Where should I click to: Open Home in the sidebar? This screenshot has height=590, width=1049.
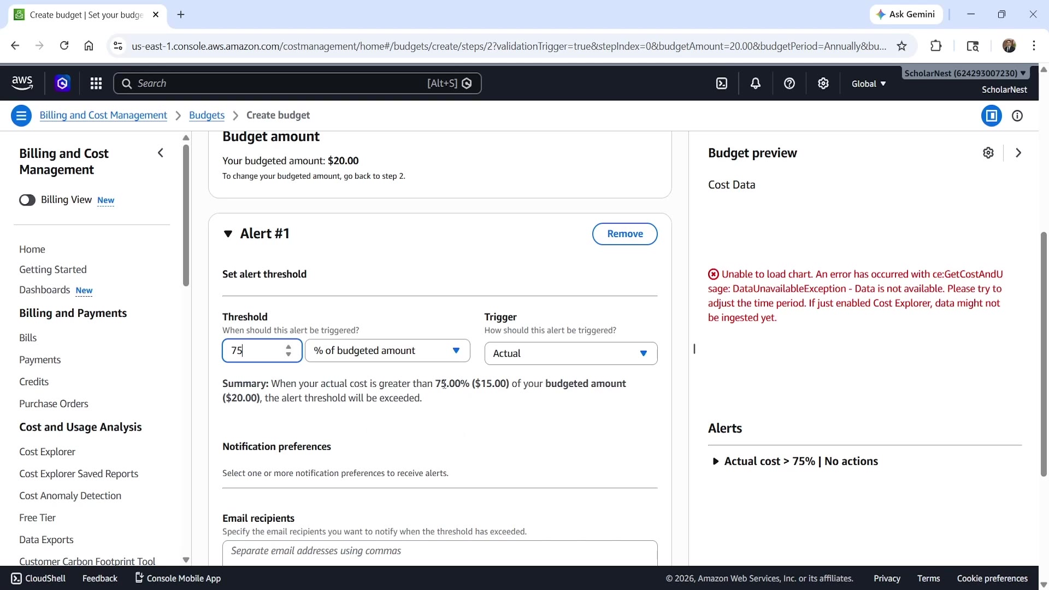coord(32,249)
